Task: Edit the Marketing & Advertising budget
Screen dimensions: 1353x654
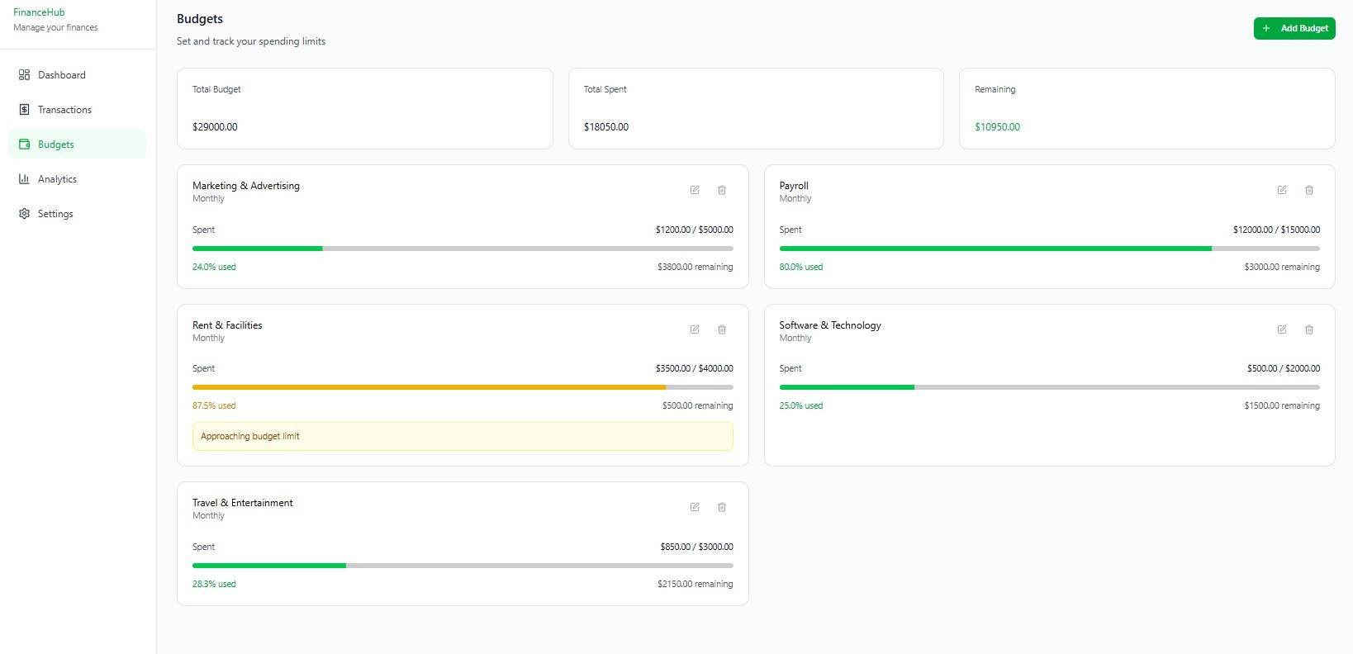Action: (x=695, y=190)
